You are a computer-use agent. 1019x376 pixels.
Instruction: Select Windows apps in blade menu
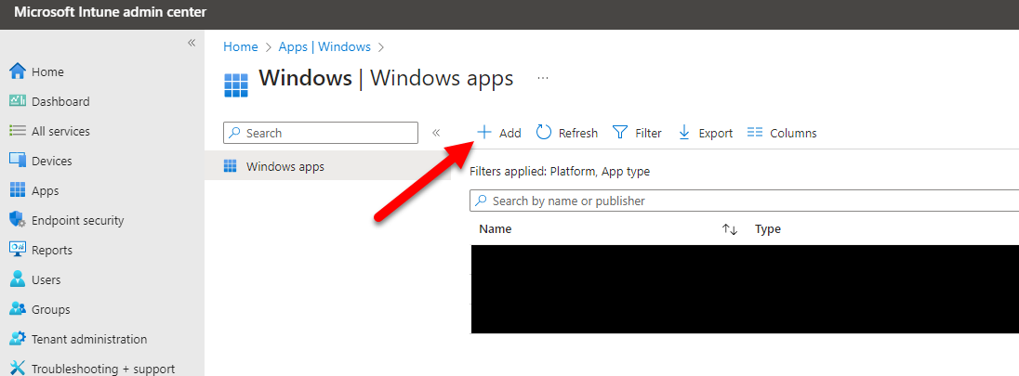point(327,167)
